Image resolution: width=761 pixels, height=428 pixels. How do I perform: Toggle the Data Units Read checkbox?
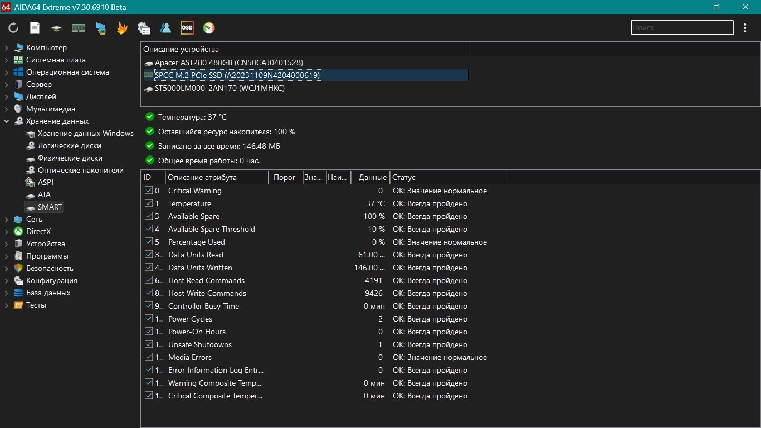click(x=148, y=255)
